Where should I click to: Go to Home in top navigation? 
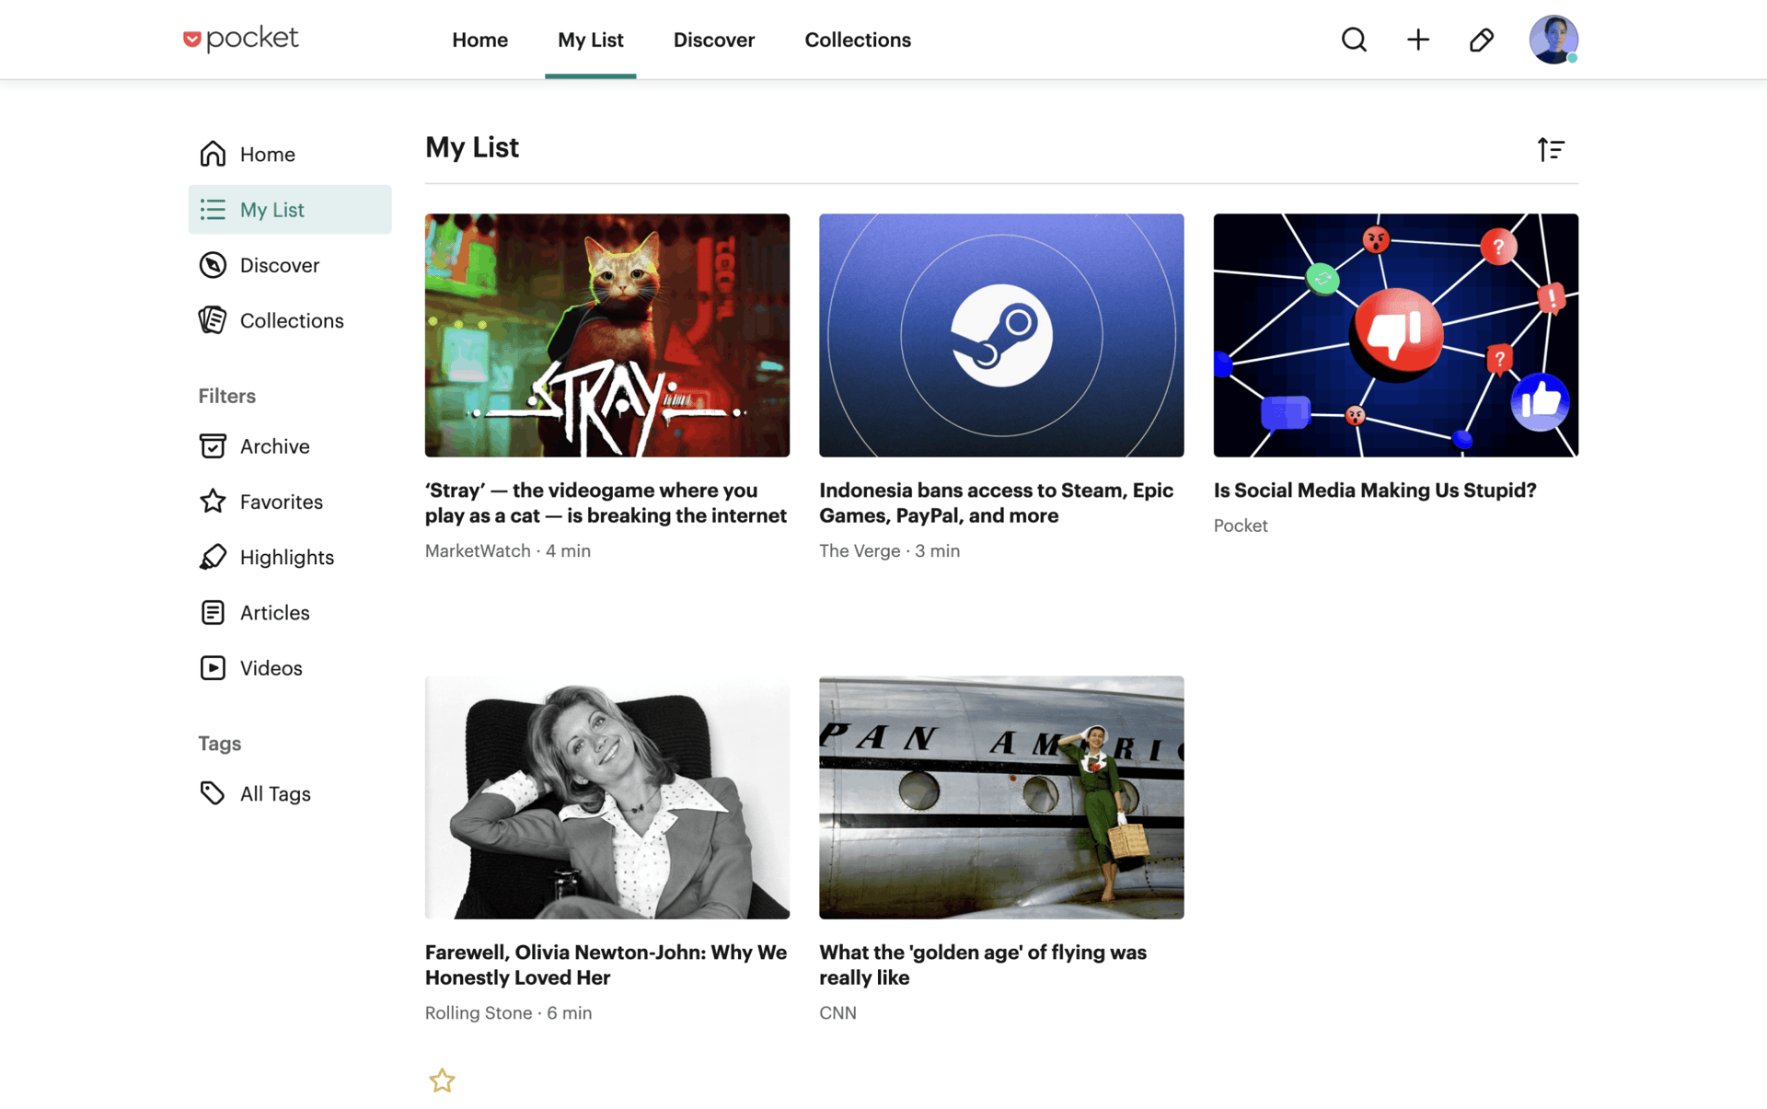tap(479, 40)
